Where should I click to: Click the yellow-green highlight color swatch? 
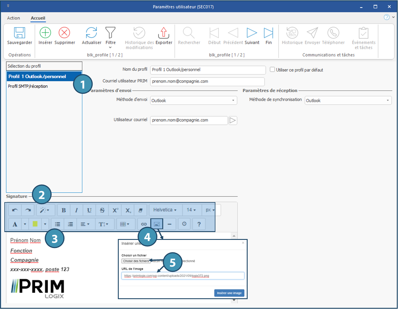click(35, 224)
